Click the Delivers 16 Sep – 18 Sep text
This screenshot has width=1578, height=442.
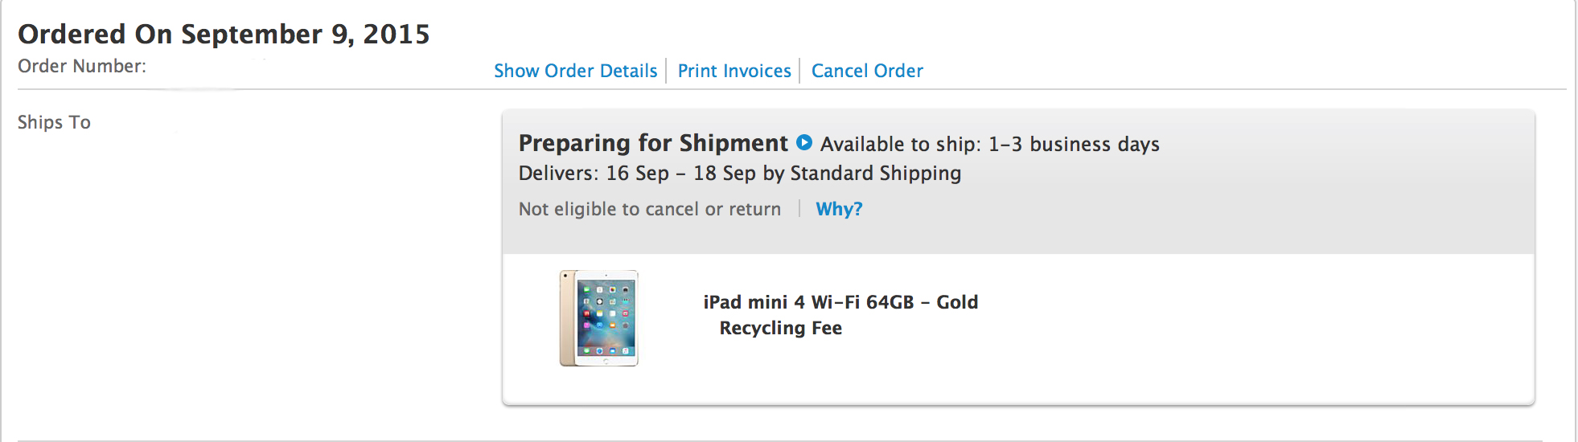tap(636, 174)
